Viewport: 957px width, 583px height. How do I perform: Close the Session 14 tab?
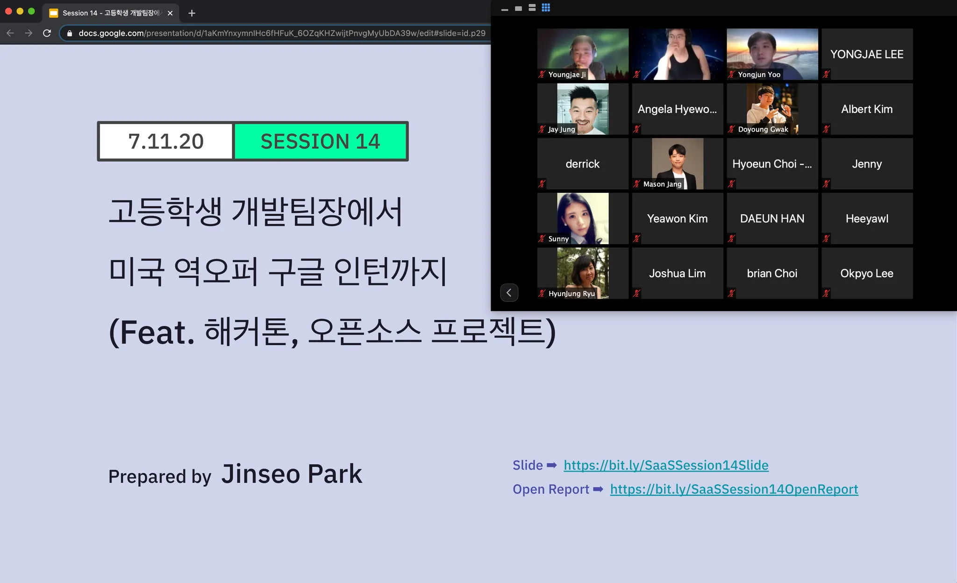click(170, 13)
